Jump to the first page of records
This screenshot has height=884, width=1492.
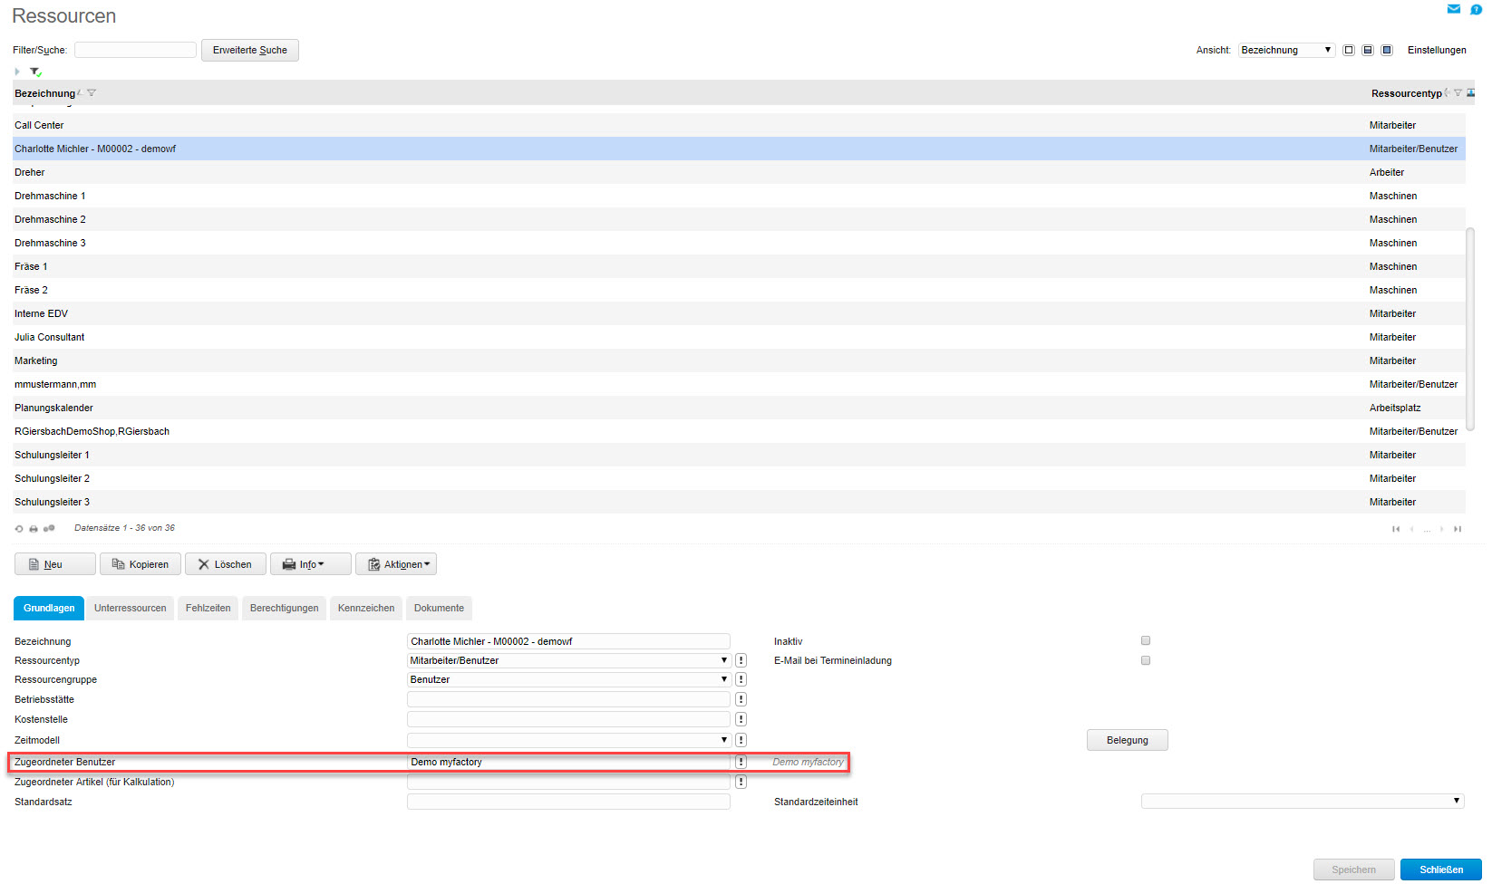1396,529
